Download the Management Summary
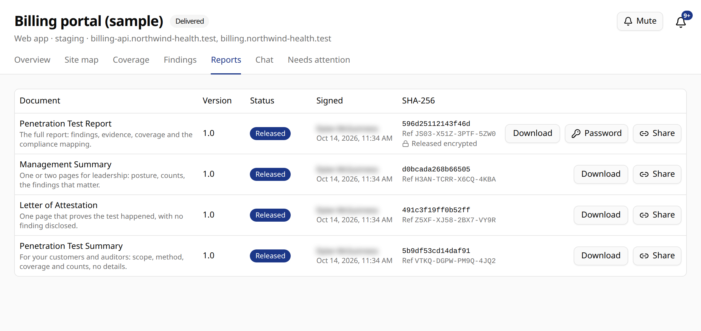This screenshot has height=331, width=701. pos(601,174)
